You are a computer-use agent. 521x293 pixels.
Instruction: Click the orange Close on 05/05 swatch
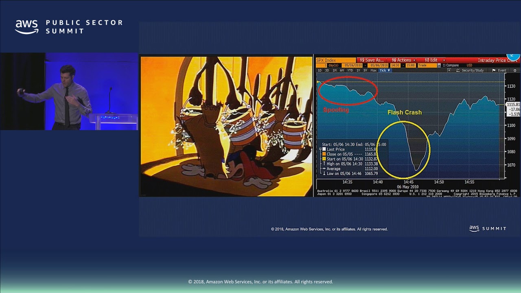pyautogui.click(x=324, y=154)
